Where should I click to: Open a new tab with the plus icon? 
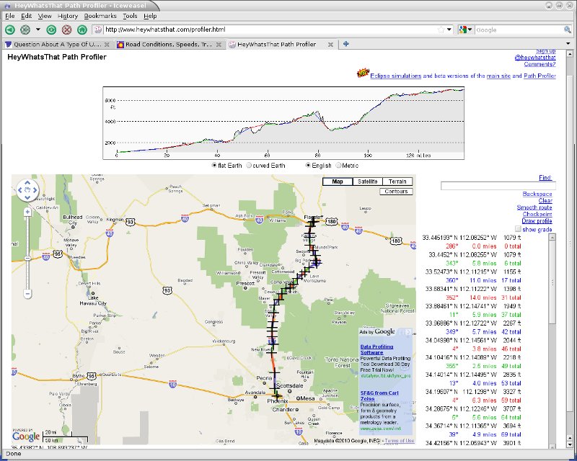(x=346, y=44)
